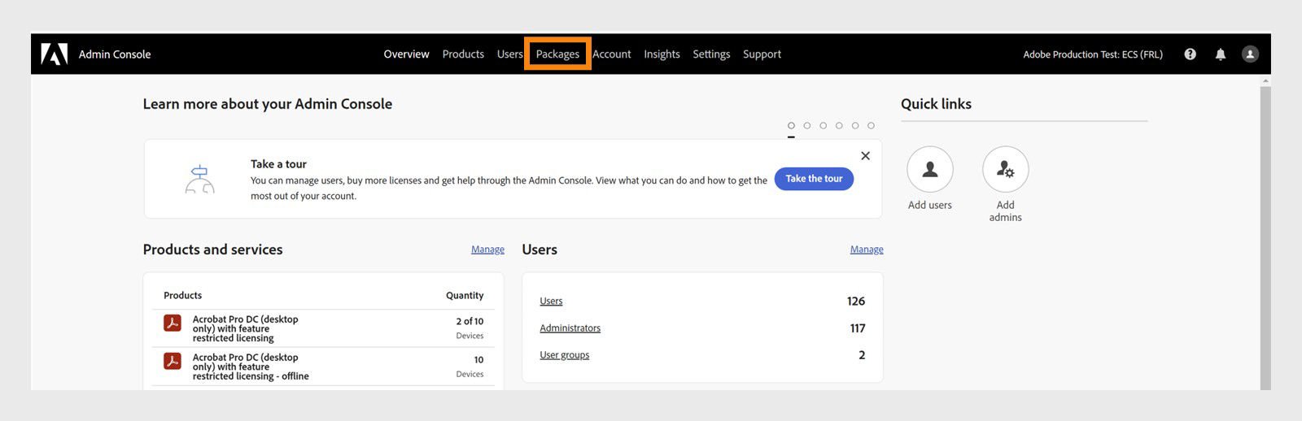Open the Administrators link
Viewport: 1302px width, 421px height.
pyautogui.click(x=570, y=328)
